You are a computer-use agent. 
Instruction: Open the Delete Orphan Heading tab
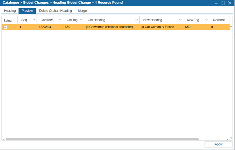pyautogui.click(x=55, y=11)
